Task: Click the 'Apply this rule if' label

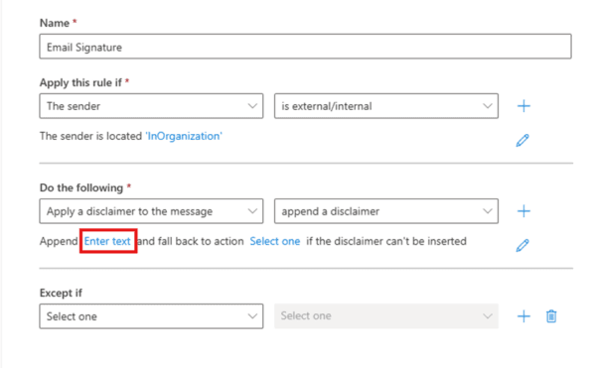Action: [x=80, y=82]
